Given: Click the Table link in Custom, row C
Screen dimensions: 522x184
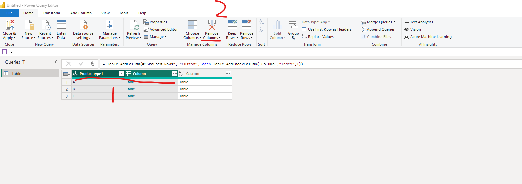Looking at the screenshot, I should click(x=184, y=96).
